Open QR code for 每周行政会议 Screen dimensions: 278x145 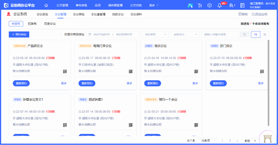click(131, 71)
